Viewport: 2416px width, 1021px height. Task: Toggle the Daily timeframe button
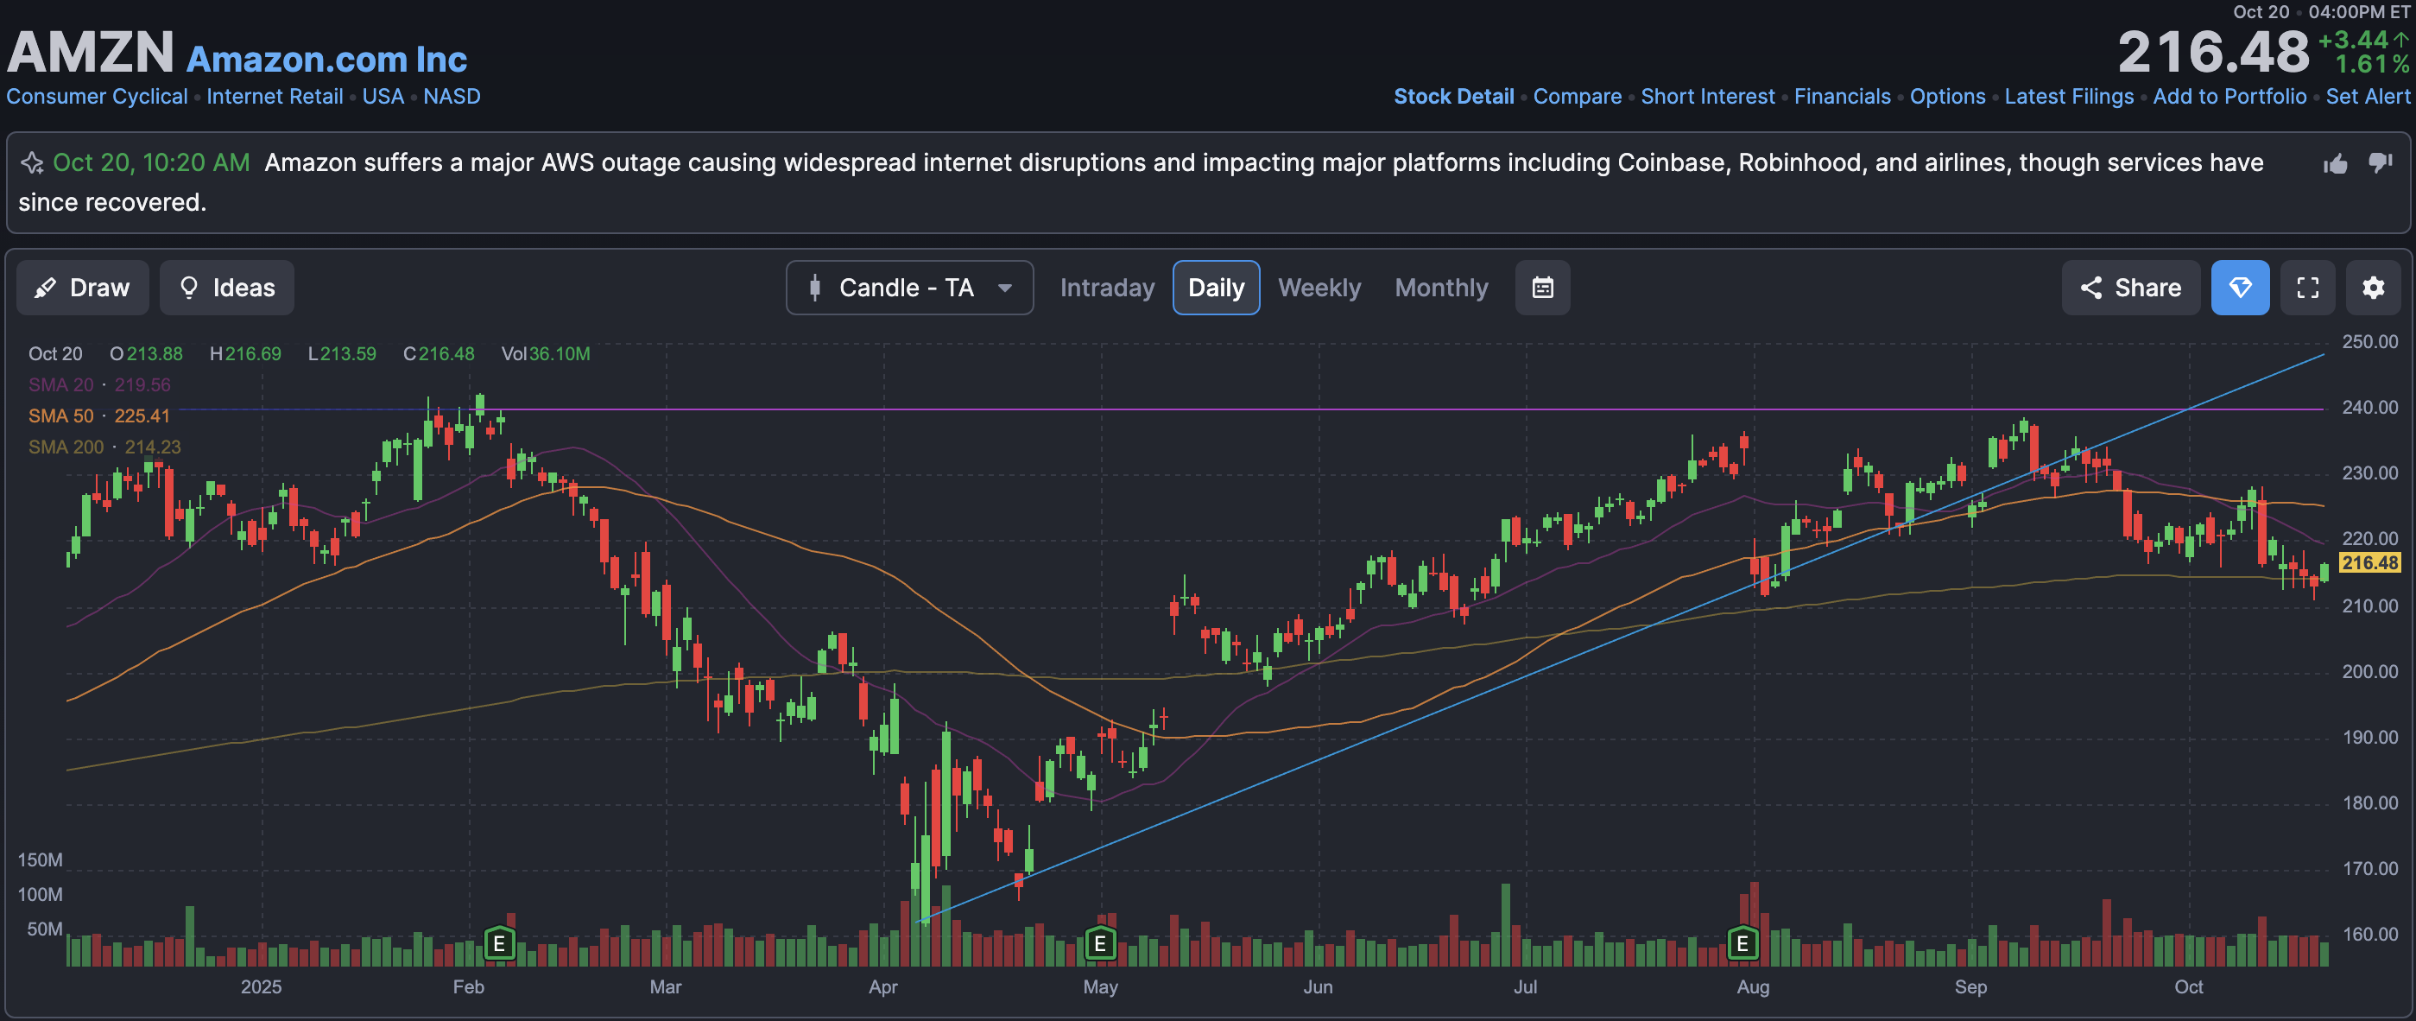1216,287
